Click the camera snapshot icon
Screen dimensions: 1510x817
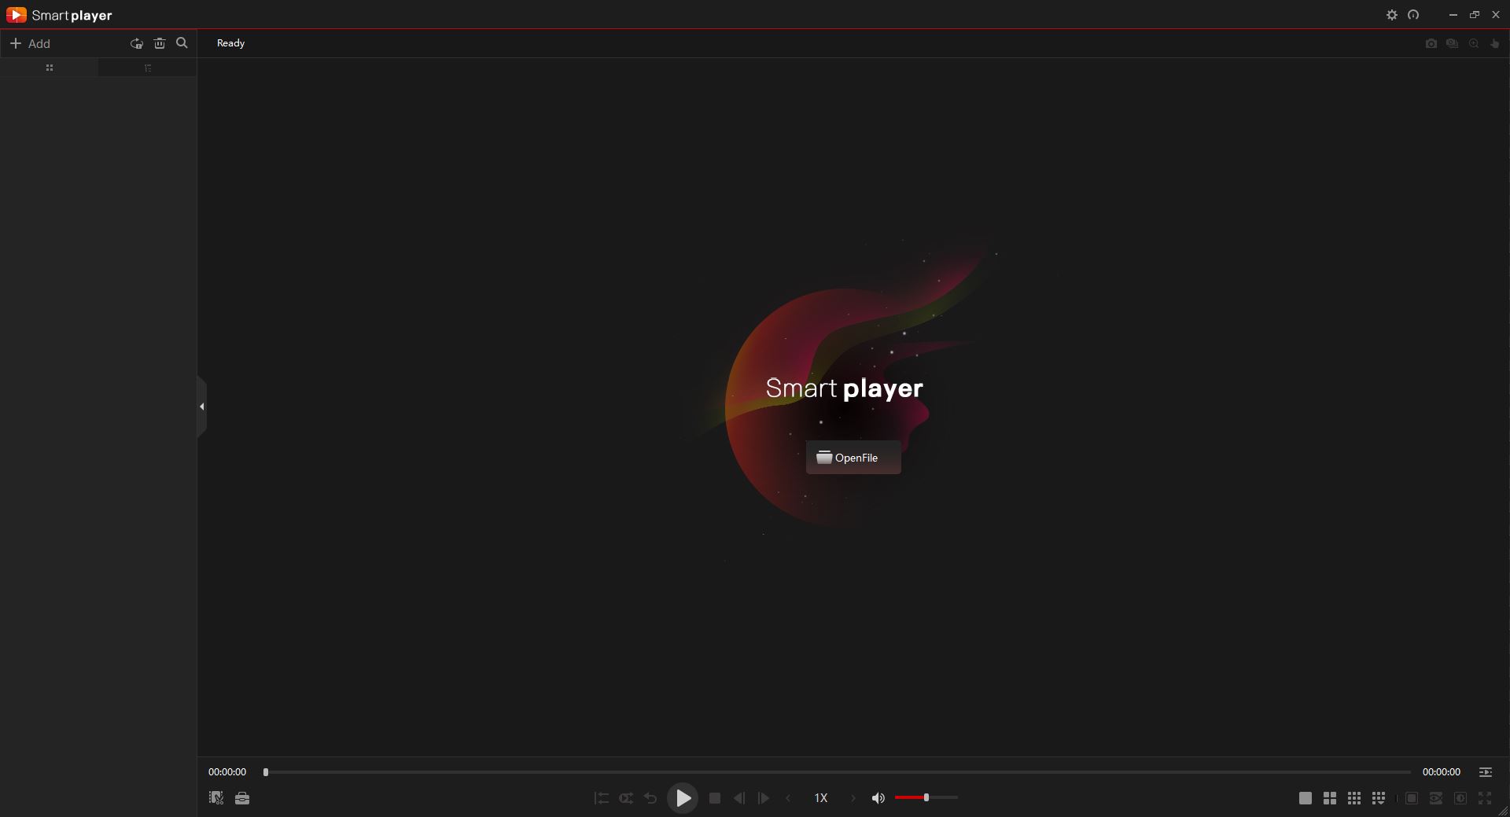(1431, 43)
